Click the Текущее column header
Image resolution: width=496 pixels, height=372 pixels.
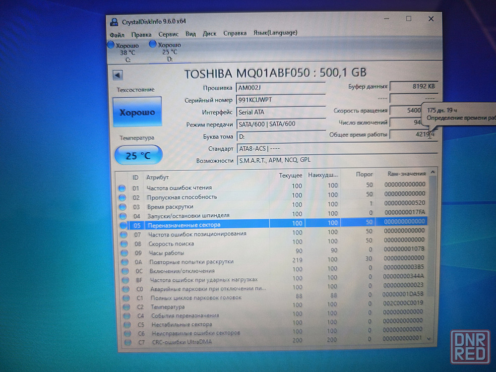pyautogui.click(x=290, y=175)
